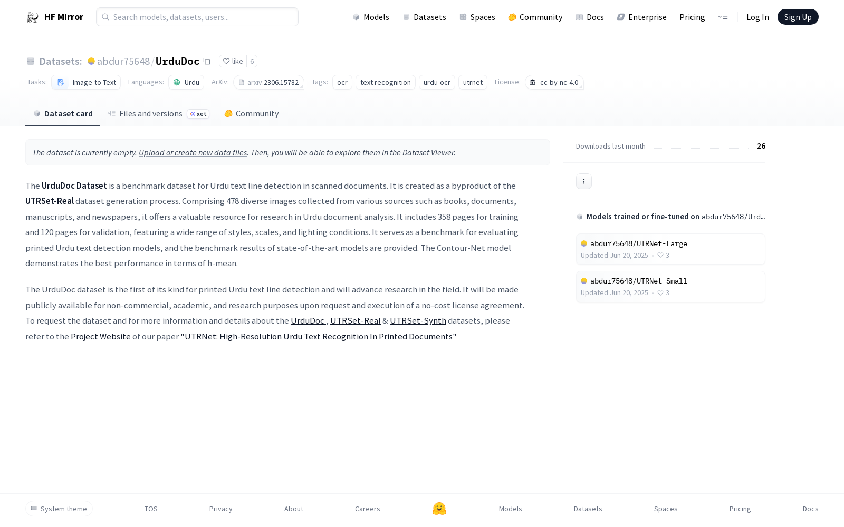Open the like count showing 6
The width and height of the screenshot is (844, 527).
pos(252,61)
